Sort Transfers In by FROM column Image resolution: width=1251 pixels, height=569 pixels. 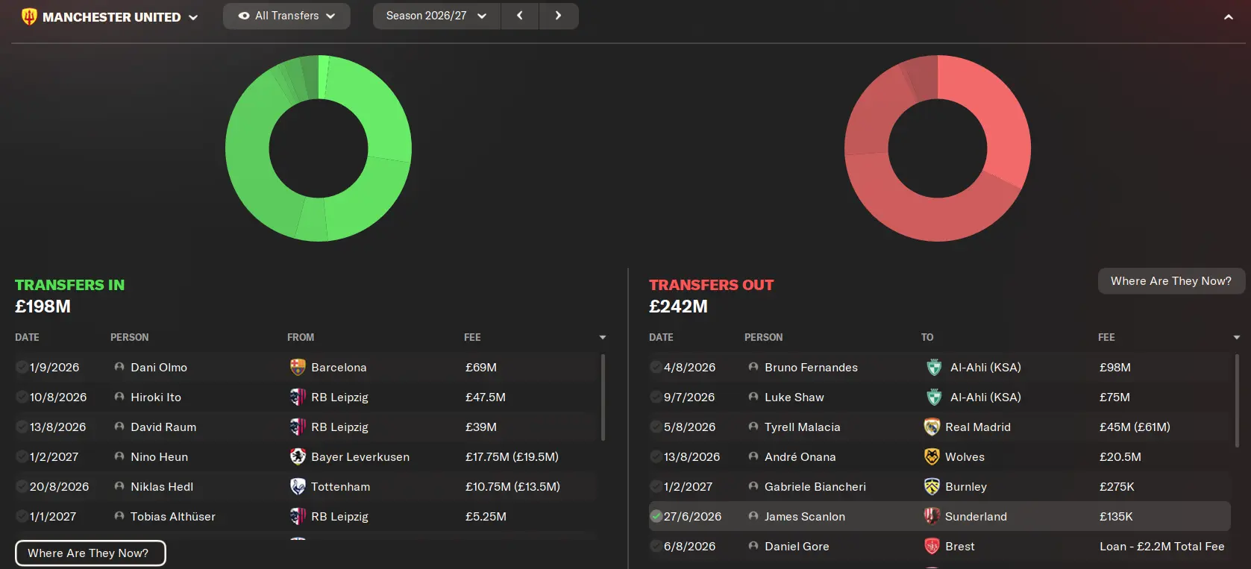pos(301,337)
